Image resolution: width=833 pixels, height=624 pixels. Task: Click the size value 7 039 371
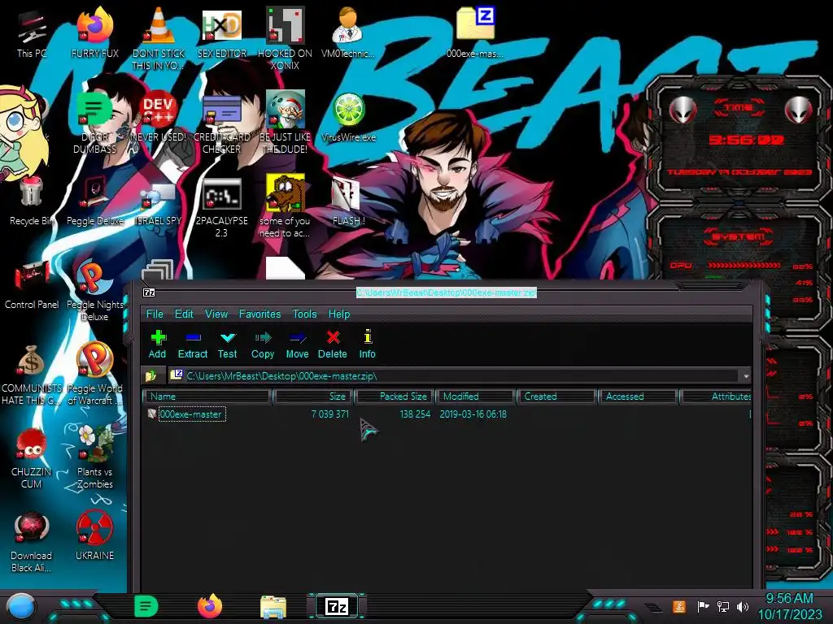[330, 414]
